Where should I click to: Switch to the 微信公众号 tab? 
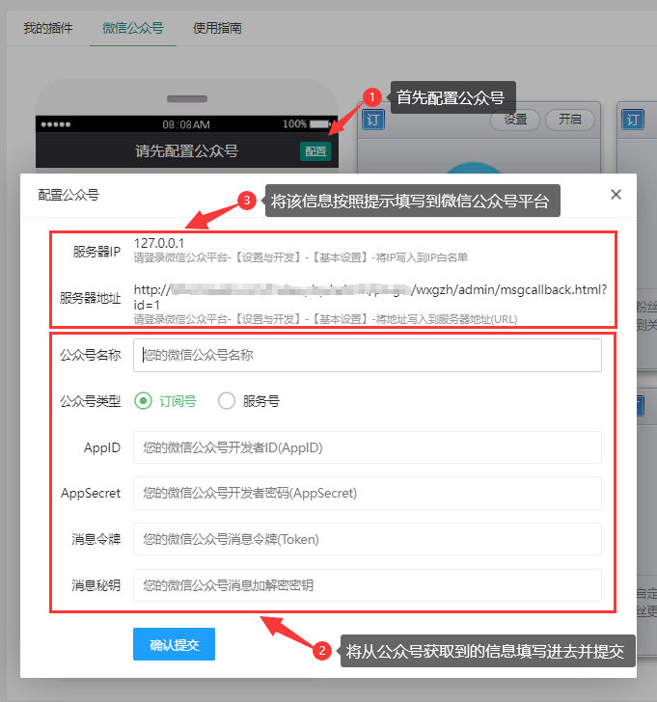click(x=132, y=28)
